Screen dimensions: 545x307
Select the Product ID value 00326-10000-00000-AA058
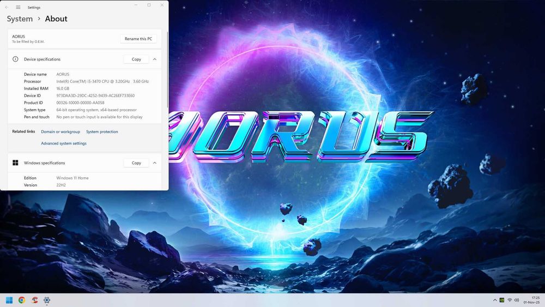coord(80,103)
